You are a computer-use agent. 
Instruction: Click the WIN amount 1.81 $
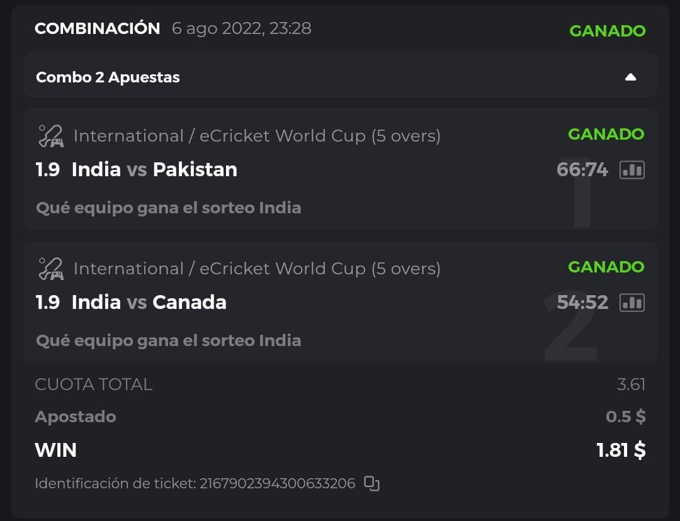click(621, 451)
